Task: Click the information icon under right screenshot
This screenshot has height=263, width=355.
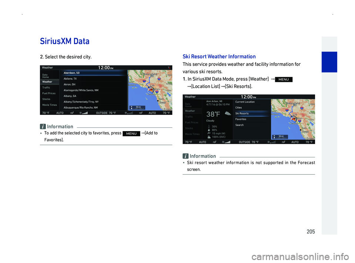Action: pyautogui.click(x=185, y=156)
